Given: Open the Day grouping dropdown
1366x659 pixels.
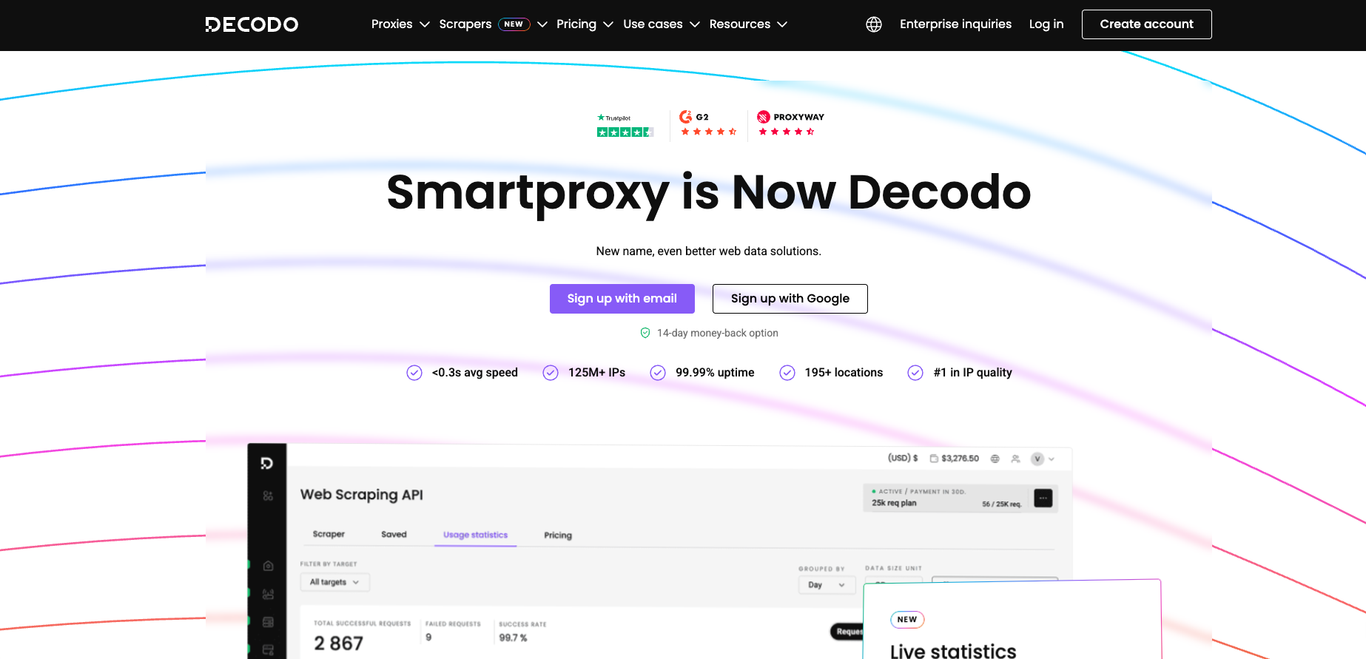Looking at the screenshot, I should pyautogui.click(x=827, y=585).
